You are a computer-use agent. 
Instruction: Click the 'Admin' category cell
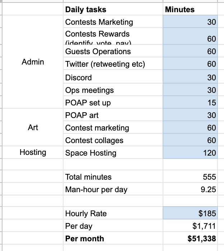point(33,62)
